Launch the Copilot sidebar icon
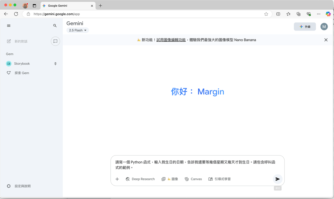 click(x=328, y=14)
